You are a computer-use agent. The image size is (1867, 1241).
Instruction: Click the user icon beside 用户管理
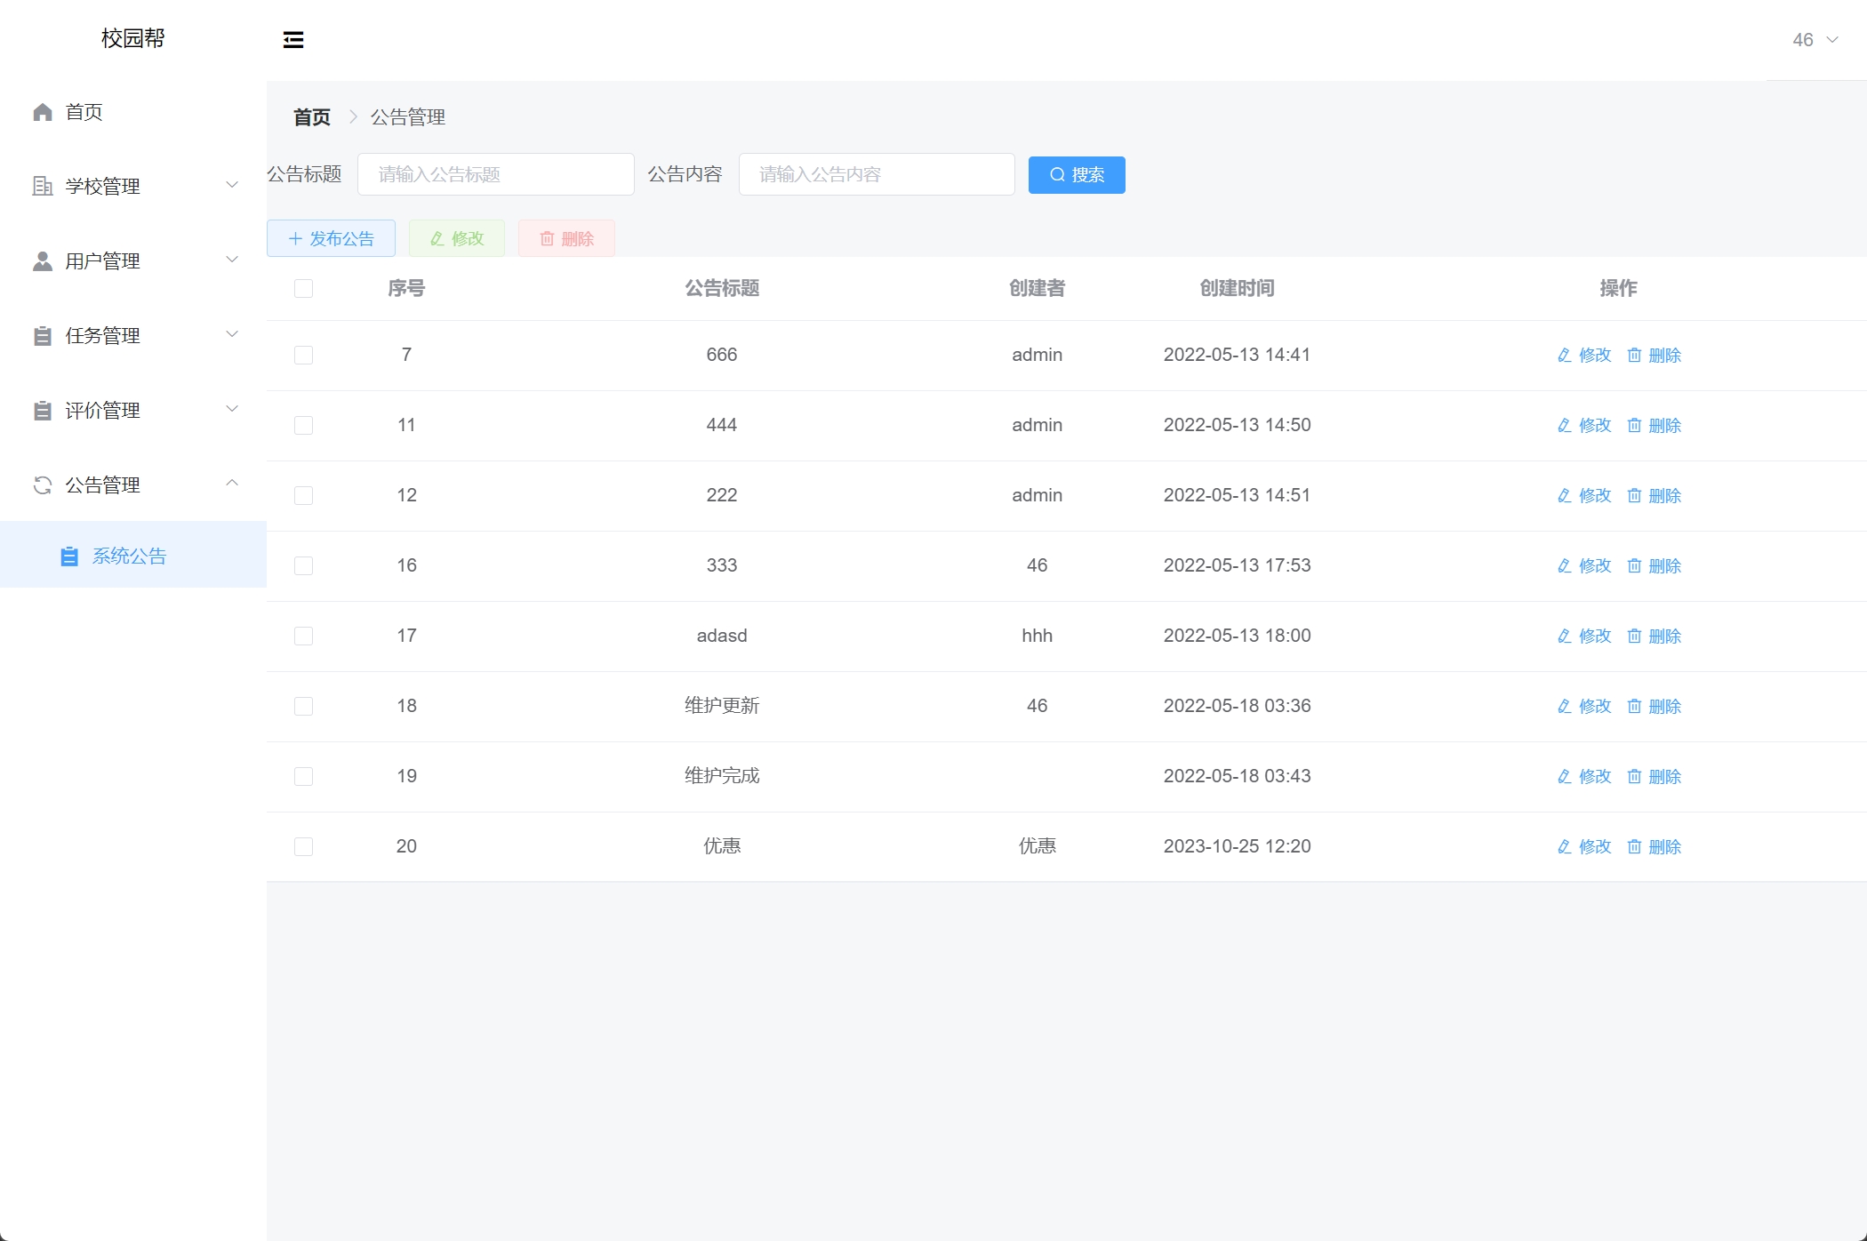pyautogui.click(x=43, y=260)
